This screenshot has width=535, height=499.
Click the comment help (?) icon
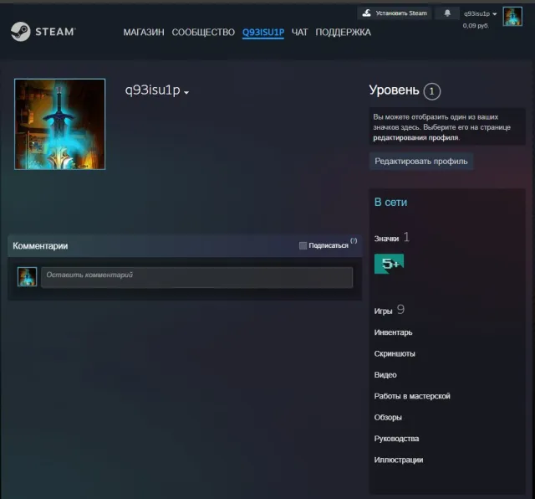[354, 240]
